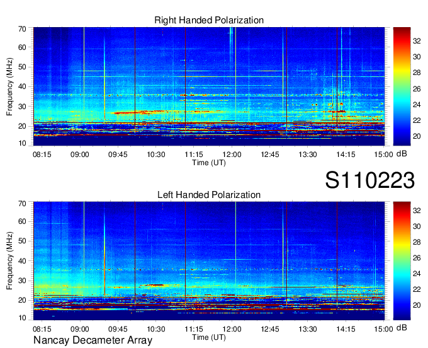Click the "Left Handed Polarization" plot title

(209, 195)
